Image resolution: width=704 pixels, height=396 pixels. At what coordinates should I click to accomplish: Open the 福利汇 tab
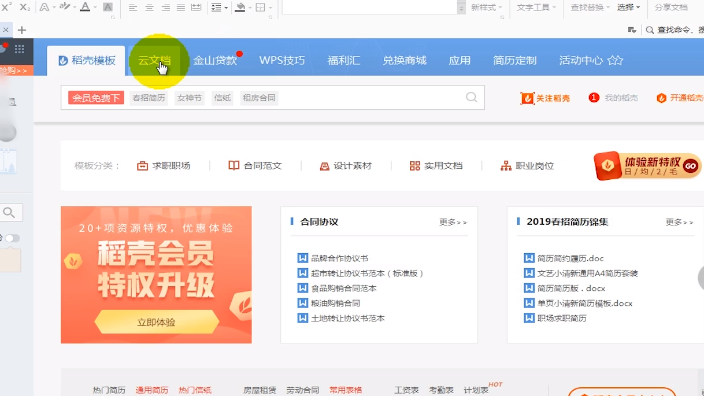click(344, 60)
